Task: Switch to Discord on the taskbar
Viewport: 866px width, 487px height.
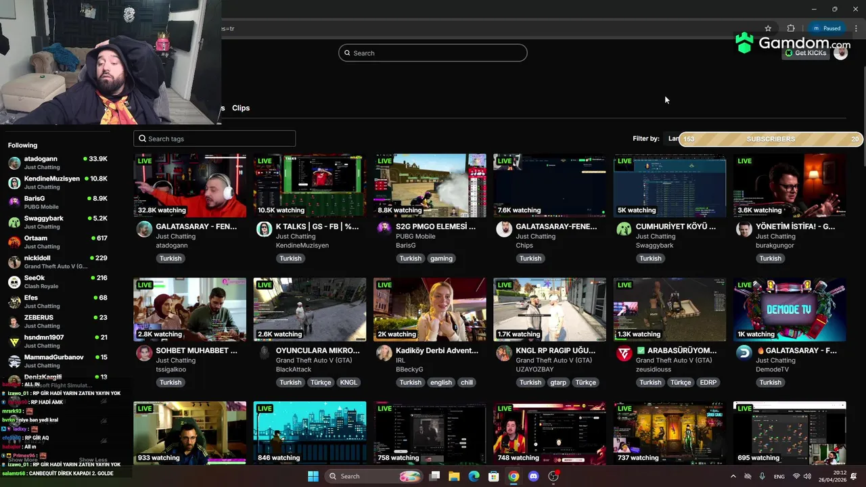Action: 533,476
